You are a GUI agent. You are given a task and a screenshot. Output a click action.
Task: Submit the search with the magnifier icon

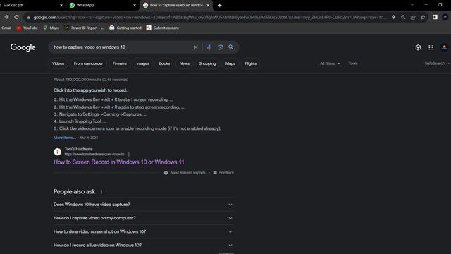coord(231,47)
